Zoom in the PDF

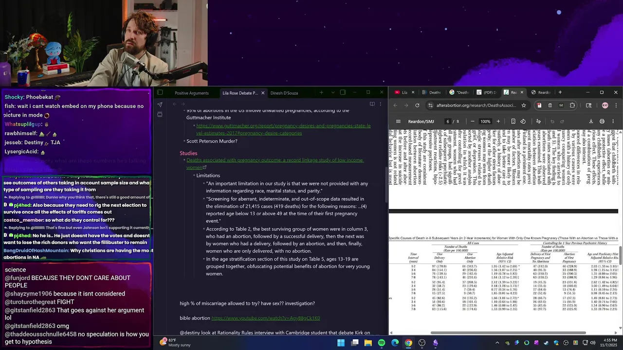click(x=498, y=121)
